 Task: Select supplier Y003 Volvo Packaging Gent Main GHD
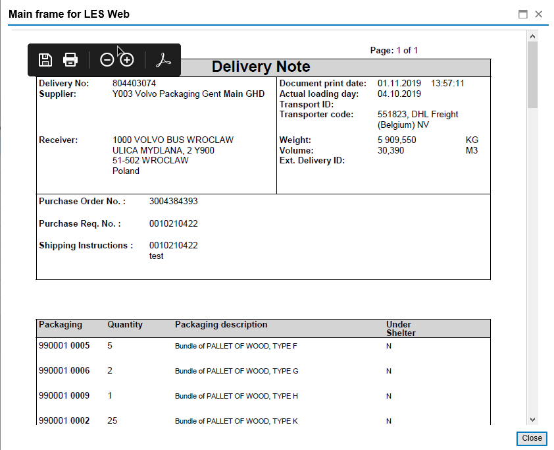(x=188, y=94)
